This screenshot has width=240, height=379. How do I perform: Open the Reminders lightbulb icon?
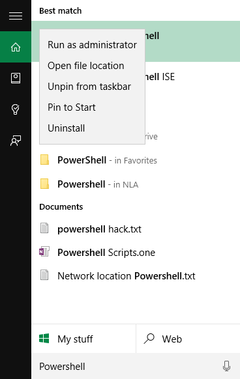[x=16, y=109]
